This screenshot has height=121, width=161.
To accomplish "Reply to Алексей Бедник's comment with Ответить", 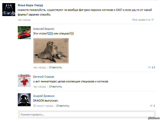I will click(x=55, y=67).
